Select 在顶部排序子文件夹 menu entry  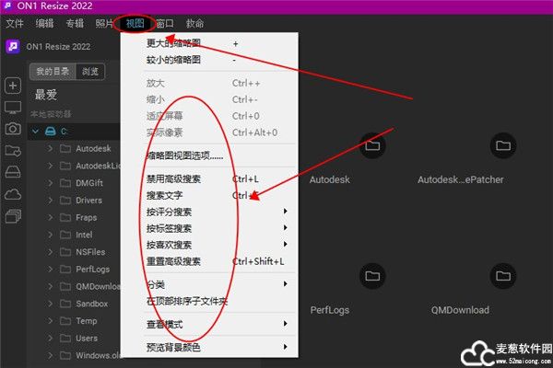pyautogui.click(x=209, y=301)
